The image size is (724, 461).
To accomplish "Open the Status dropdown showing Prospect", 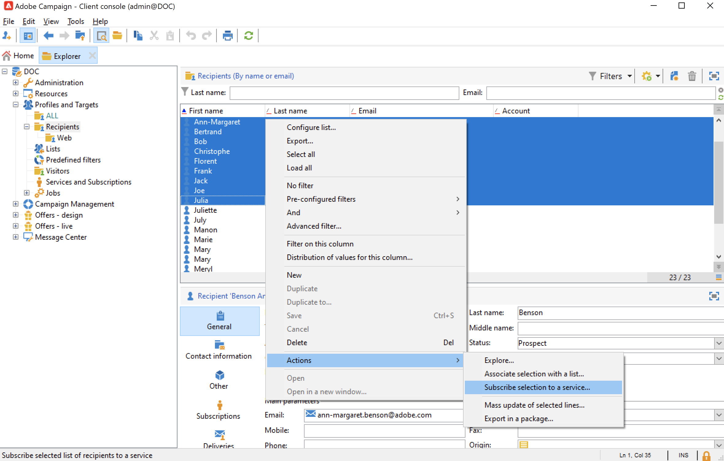I will [x=719, y=343].
